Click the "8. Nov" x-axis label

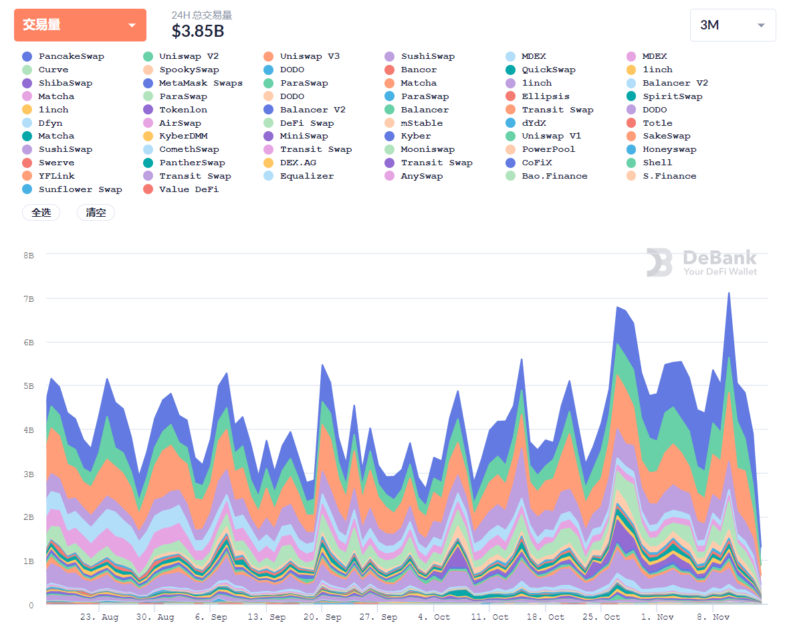[713, 617]
